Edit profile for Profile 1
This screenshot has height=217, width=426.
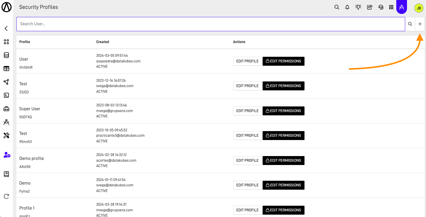[x=247, y=210]
